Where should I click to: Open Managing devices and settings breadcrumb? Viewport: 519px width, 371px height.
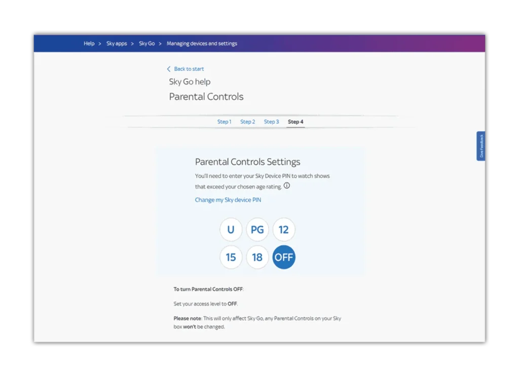(202, 44)
